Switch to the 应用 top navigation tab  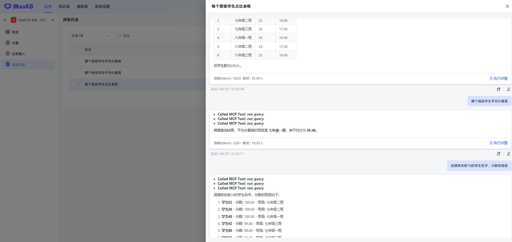48,6
